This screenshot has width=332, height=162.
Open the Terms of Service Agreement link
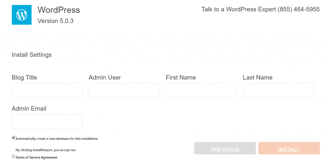37,157
